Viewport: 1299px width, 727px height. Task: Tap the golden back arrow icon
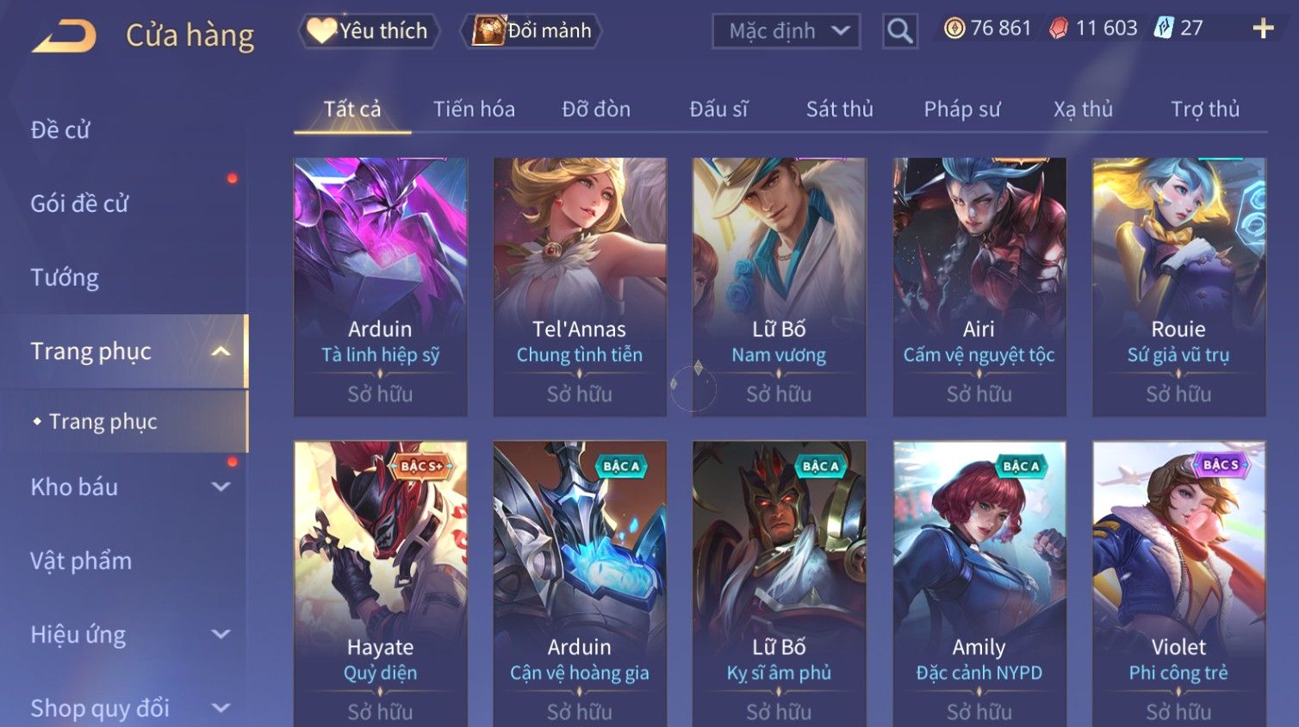point(64,35)
